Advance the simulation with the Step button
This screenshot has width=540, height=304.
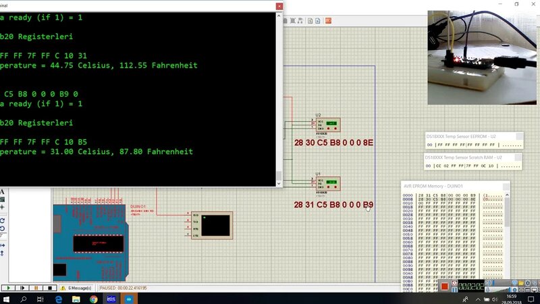point(22,288)
